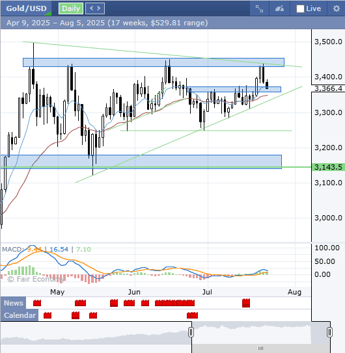Click the 3,366.4 current price label
The width and height of the screenshot is (345, 353).
point(328,88)
